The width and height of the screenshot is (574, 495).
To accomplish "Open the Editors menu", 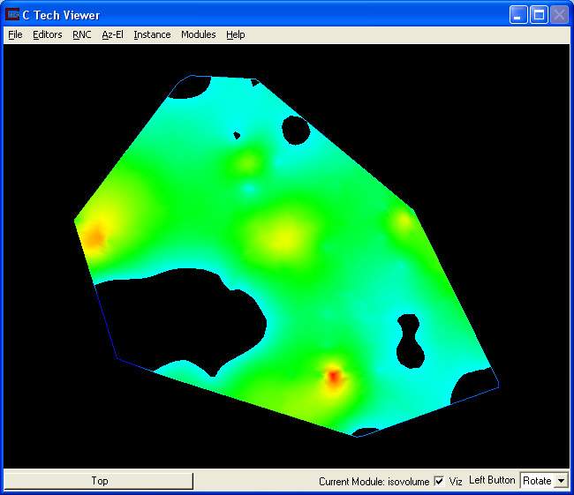I will click(x=48, y=34).
